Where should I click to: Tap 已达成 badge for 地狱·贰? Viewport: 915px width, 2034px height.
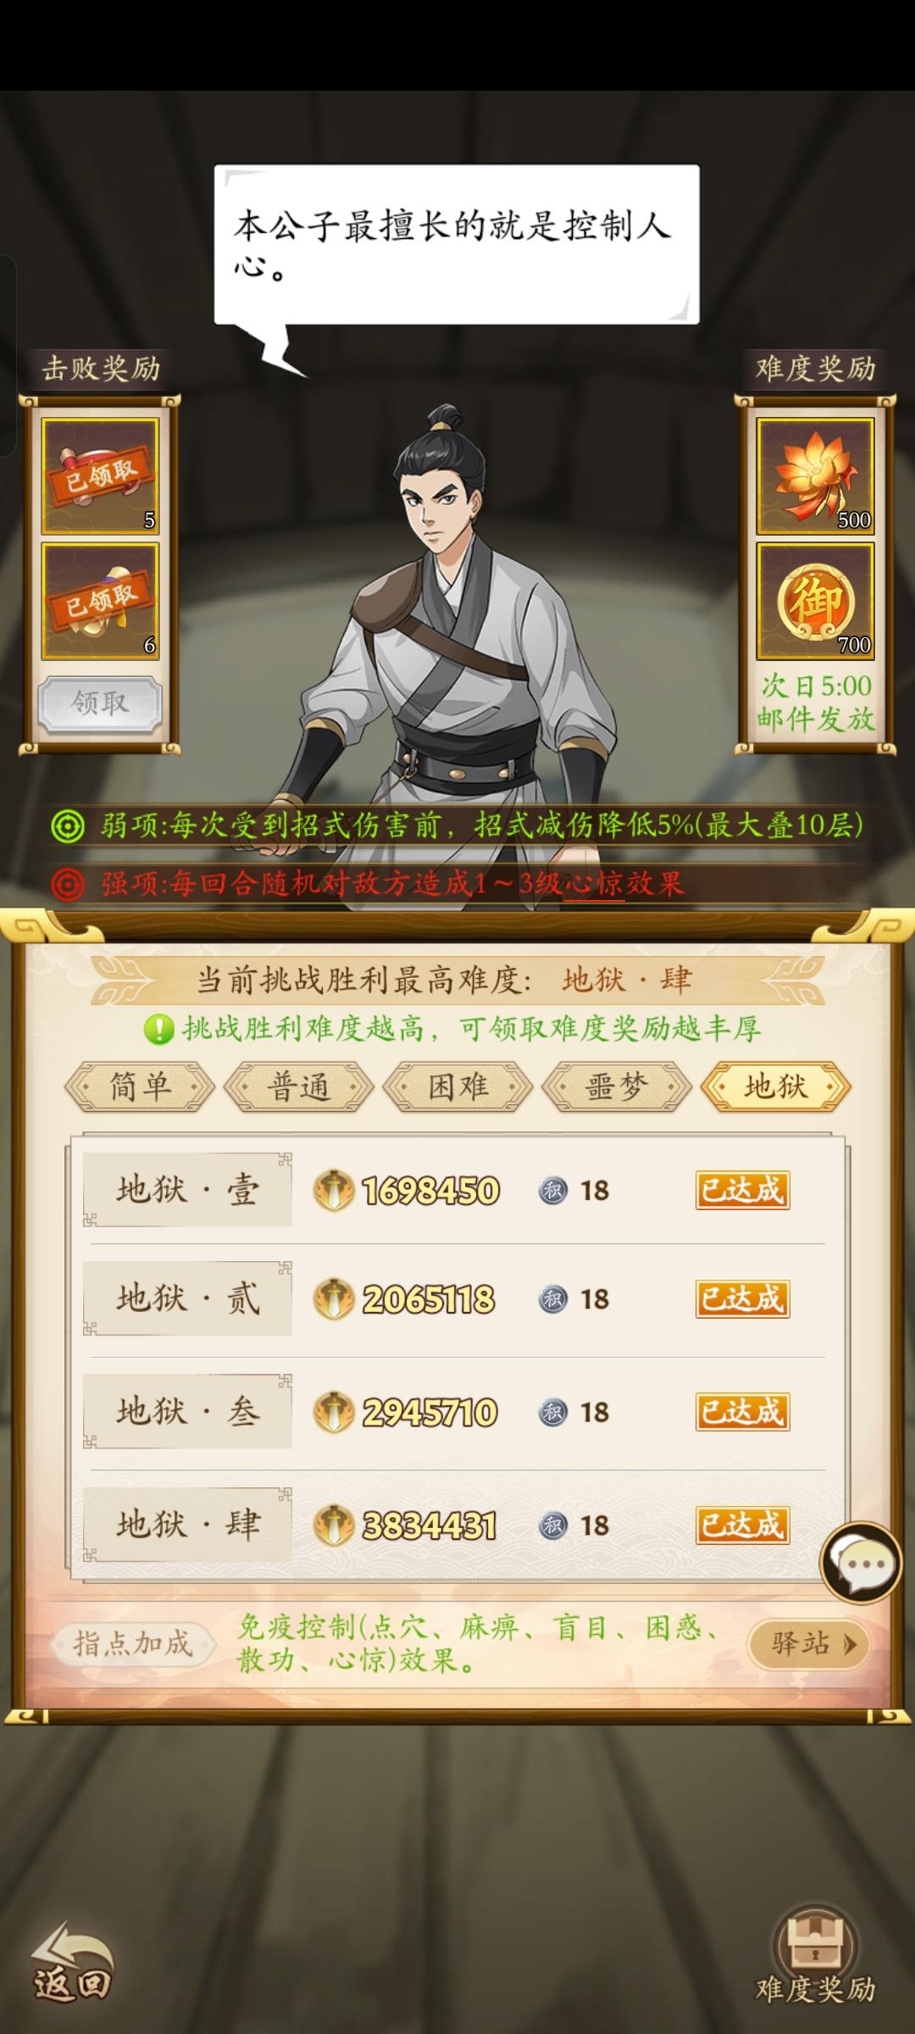[742, 1298]
